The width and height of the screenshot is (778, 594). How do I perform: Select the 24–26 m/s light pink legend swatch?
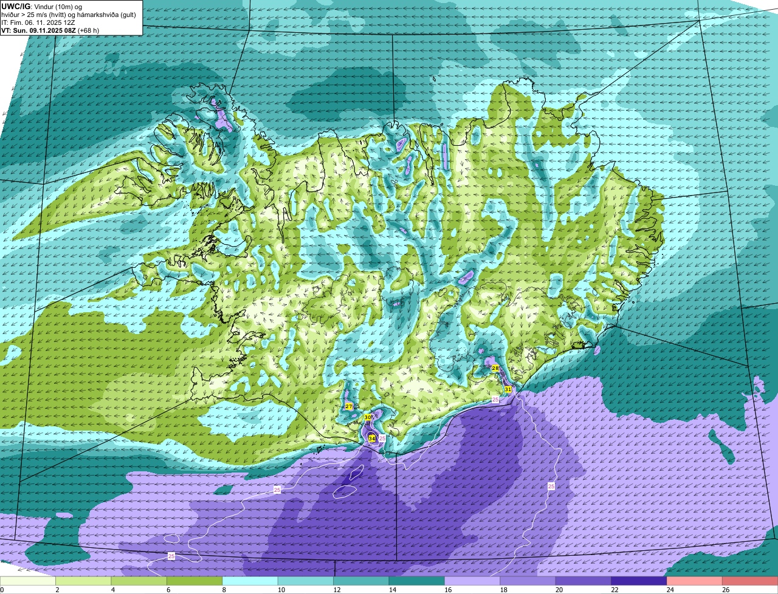click(x=695, y=581)
